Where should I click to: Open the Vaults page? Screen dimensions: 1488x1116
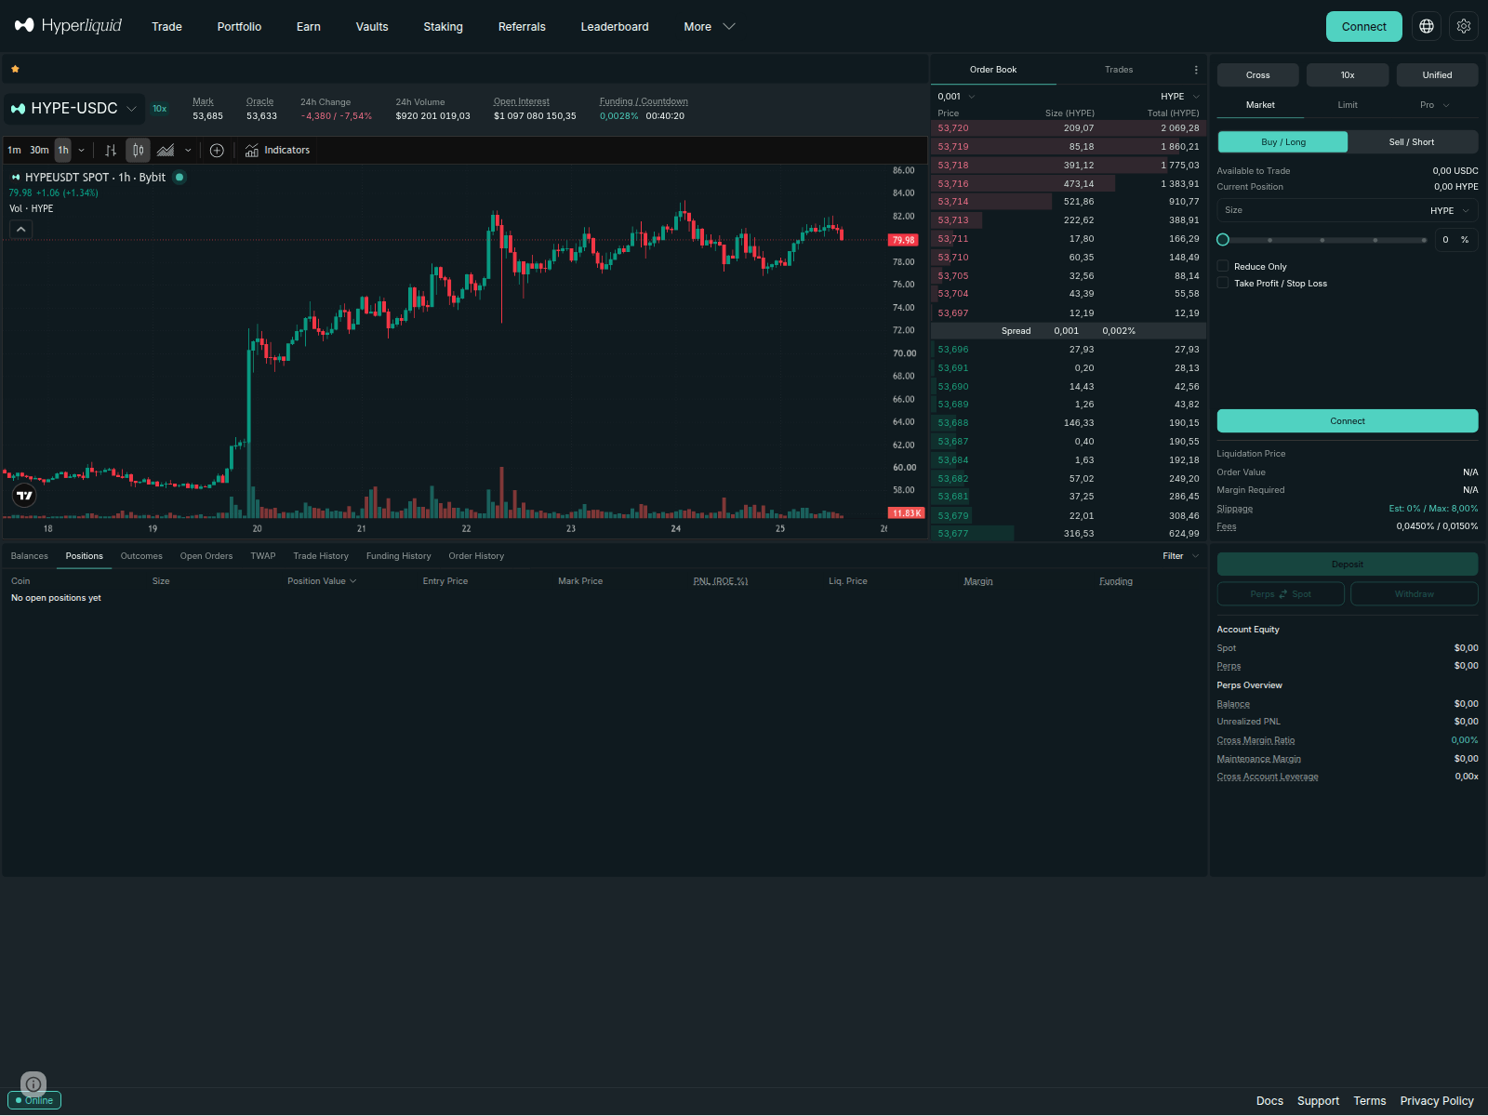[372, 26]
